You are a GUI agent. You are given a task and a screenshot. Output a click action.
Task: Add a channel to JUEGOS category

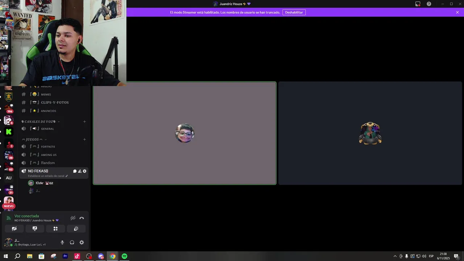(x=84, y=140)
